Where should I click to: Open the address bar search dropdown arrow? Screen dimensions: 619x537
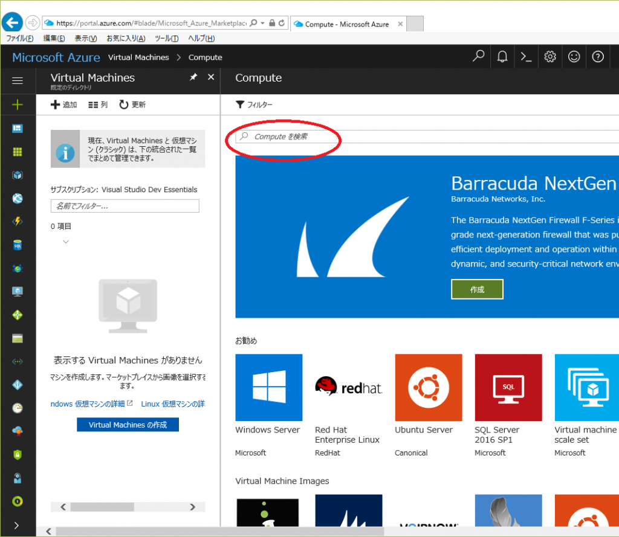pos(262,23)
